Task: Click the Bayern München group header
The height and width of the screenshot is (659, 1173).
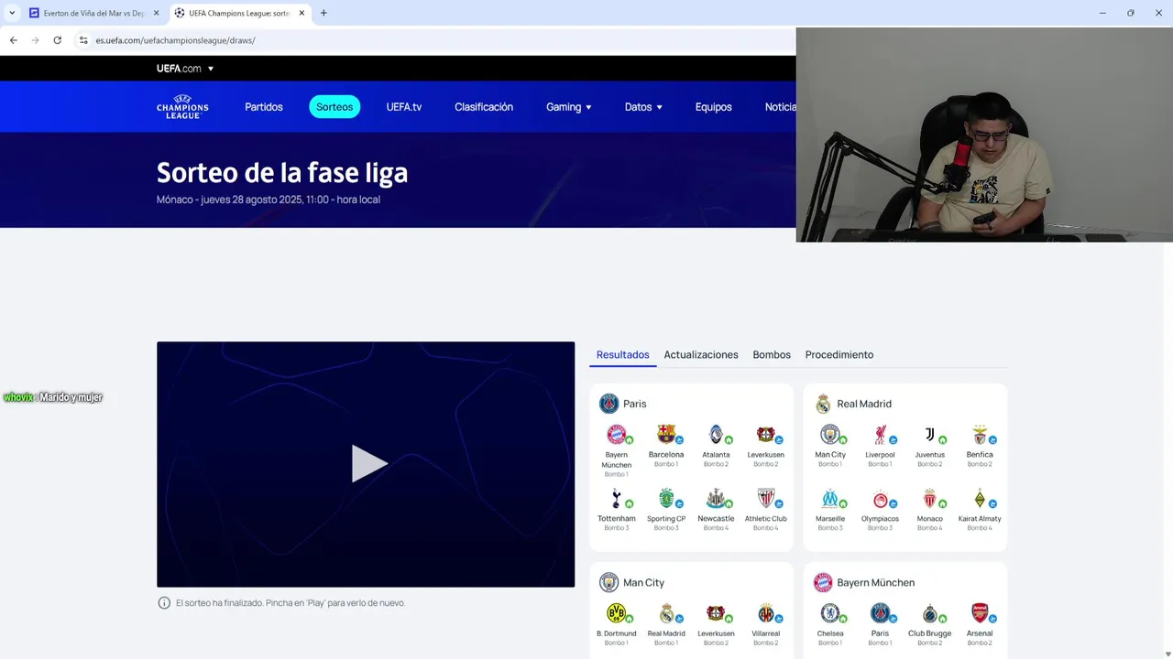Action: pos(864,582)
